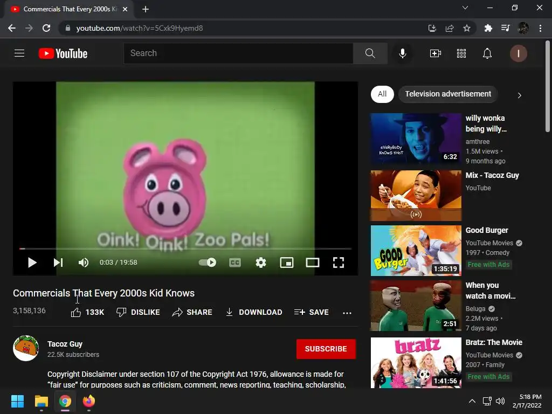The width and height of the screenshot is (552, 414).
Task: Open Tacoz Guy channel avatar
Action: tap(26, 348)
